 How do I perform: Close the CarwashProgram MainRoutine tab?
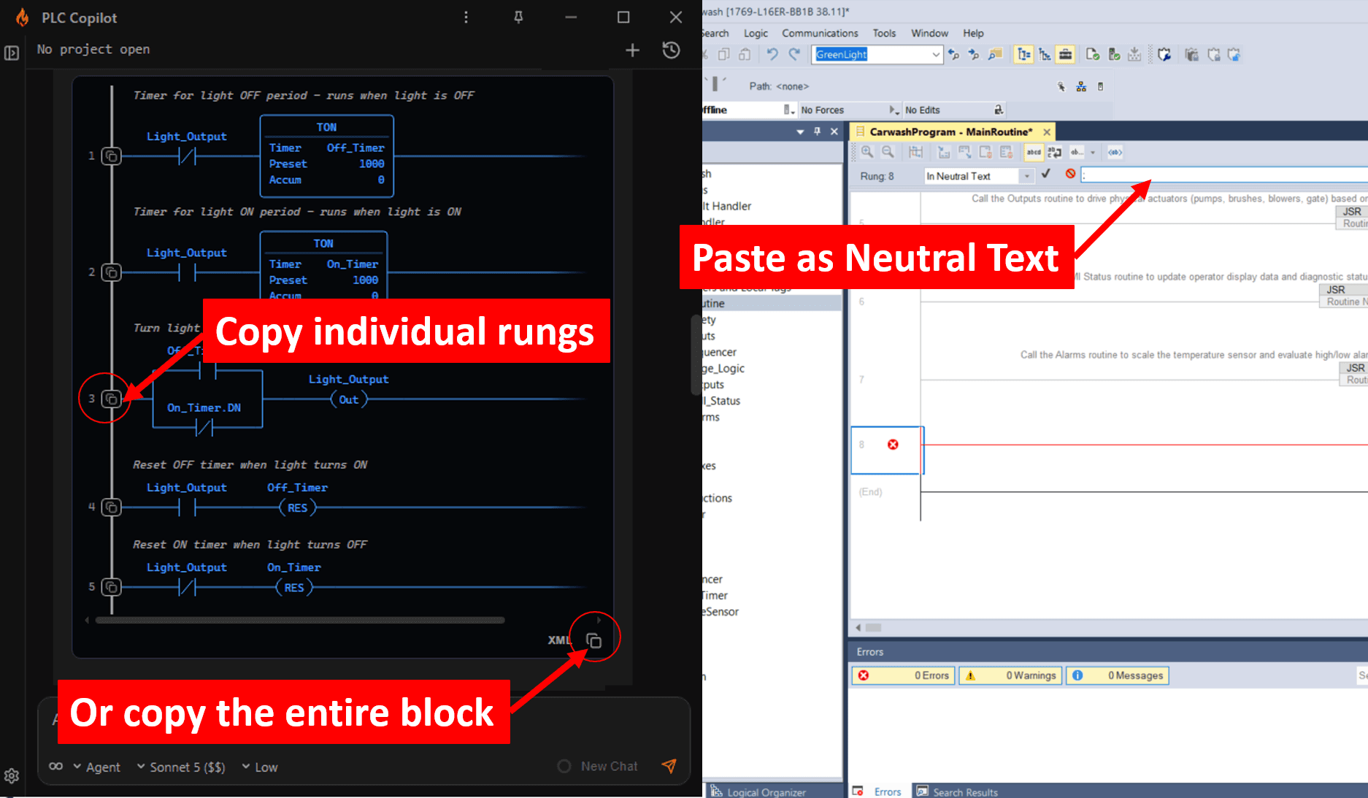tap(1047, 131)
